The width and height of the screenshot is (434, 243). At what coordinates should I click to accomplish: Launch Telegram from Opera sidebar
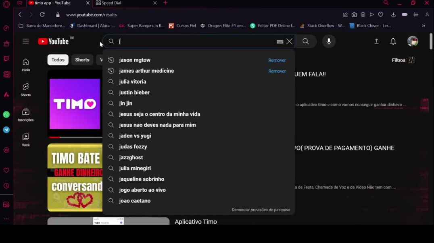[x=6, y=130]
